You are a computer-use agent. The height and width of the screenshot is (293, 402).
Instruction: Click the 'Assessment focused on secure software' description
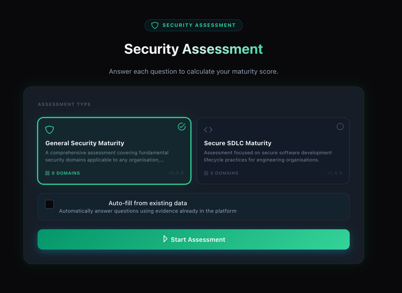(x=268, y=156)
